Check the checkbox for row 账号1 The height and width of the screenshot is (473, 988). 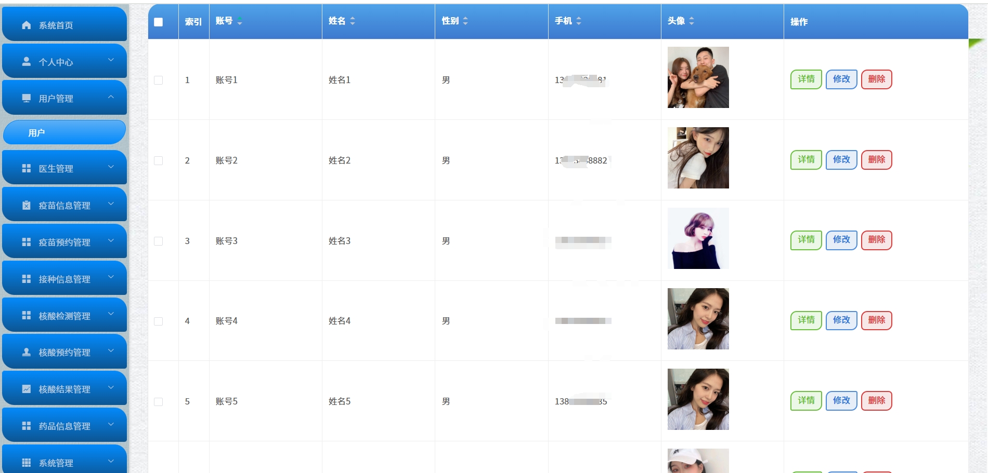[x=159, y=80]
